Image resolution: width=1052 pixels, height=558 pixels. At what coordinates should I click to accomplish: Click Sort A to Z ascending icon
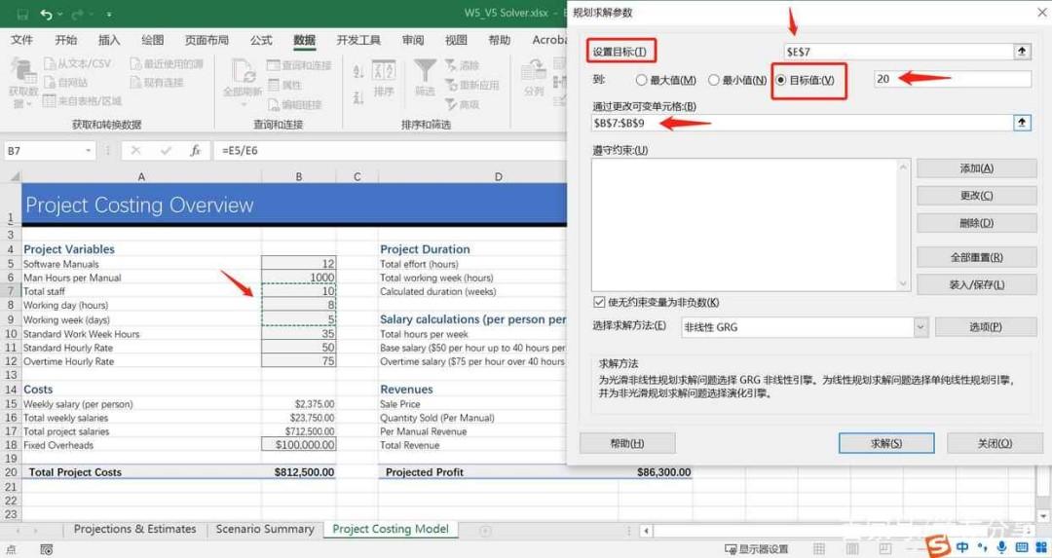point(358,71)
